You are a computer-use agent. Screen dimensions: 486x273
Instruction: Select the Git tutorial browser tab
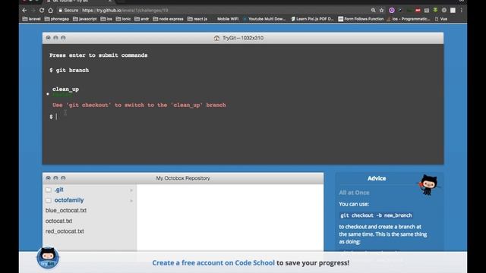pos(77,2)
